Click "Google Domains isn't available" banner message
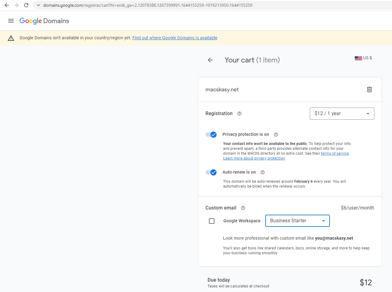The height and width of the screenshot is (292, 392). pyautogui.click(x=75, y=38)
